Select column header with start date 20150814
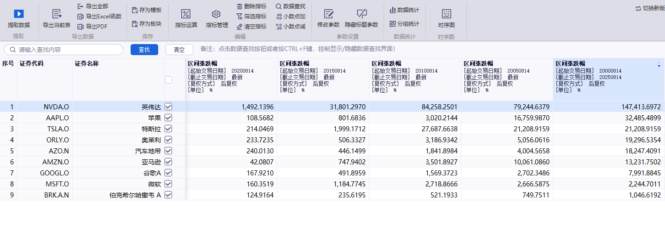This screenshot has height=242, width=665. tap(323, 79)
